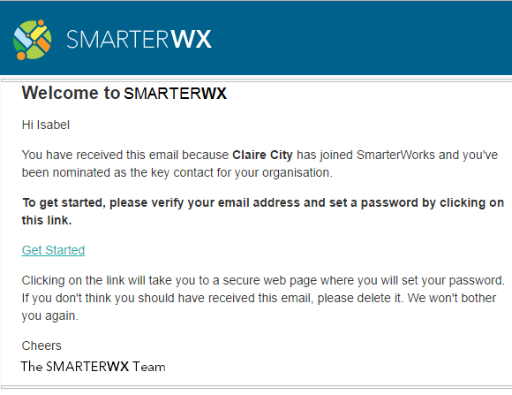This screenshot has width=512, height=395.
Task: Open the Get Started link
Action: point(53,250)
